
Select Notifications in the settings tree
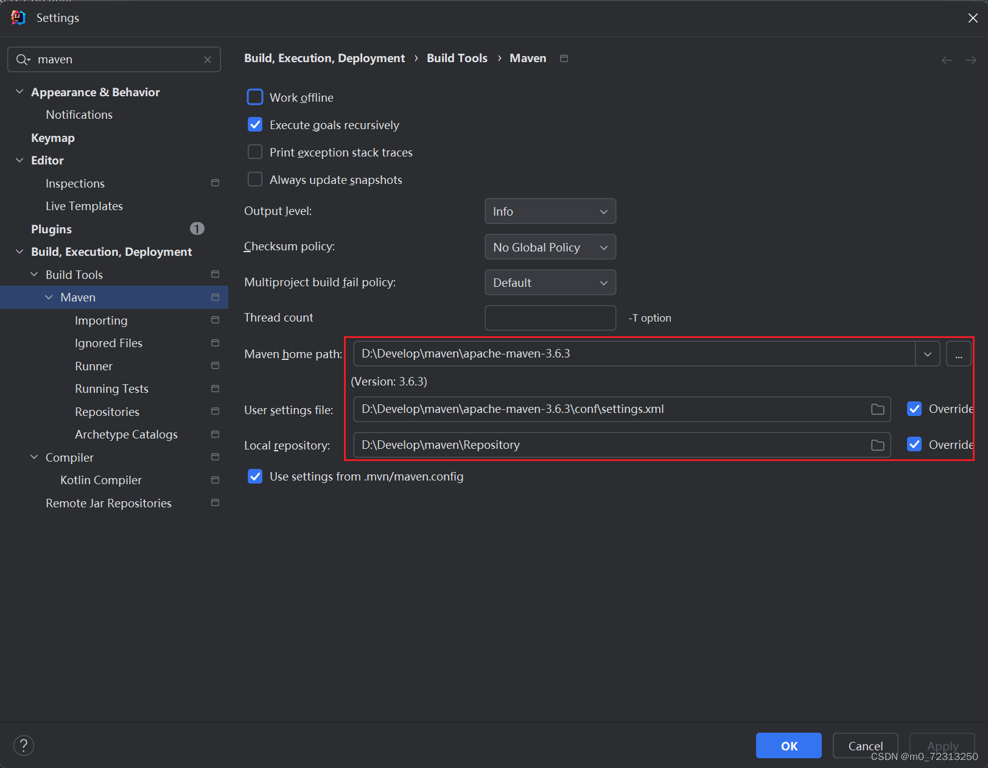pyautogui.click(x=79, y=114)
